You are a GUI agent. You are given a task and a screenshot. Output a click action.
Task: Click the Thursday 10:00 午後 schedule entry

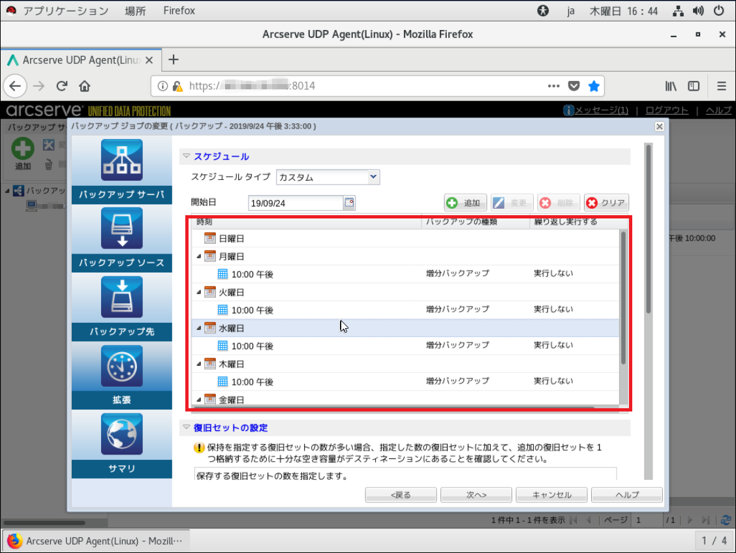coord(252,381)
